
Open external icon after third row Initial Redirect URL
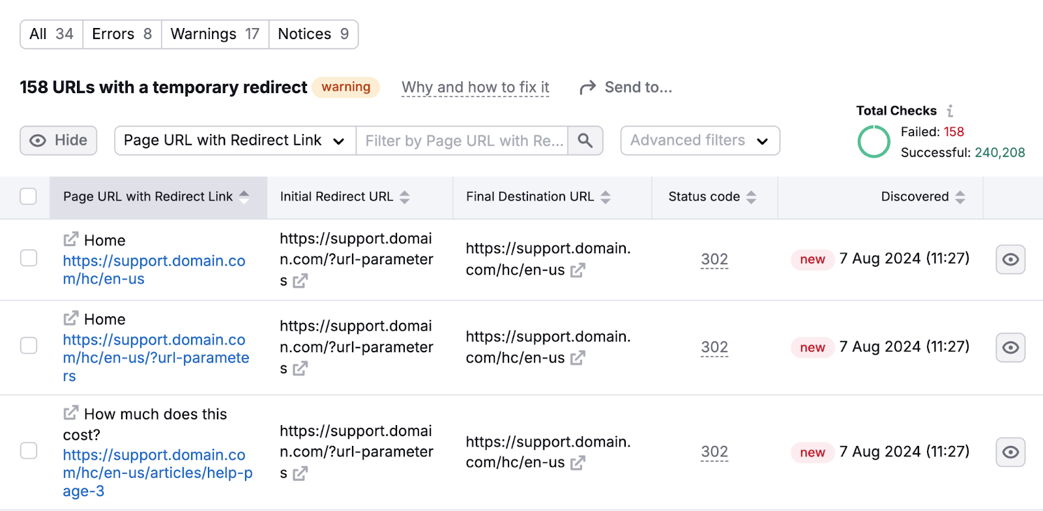point(300,474)
